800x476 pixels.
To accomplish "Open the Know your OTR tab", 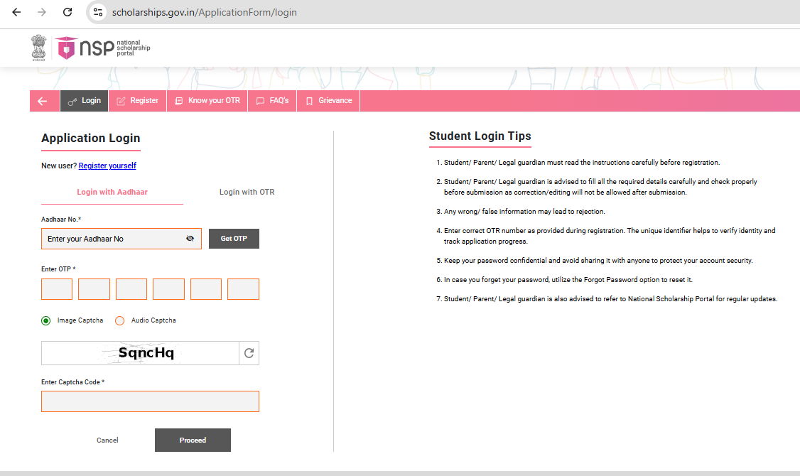I will (207, 101).
